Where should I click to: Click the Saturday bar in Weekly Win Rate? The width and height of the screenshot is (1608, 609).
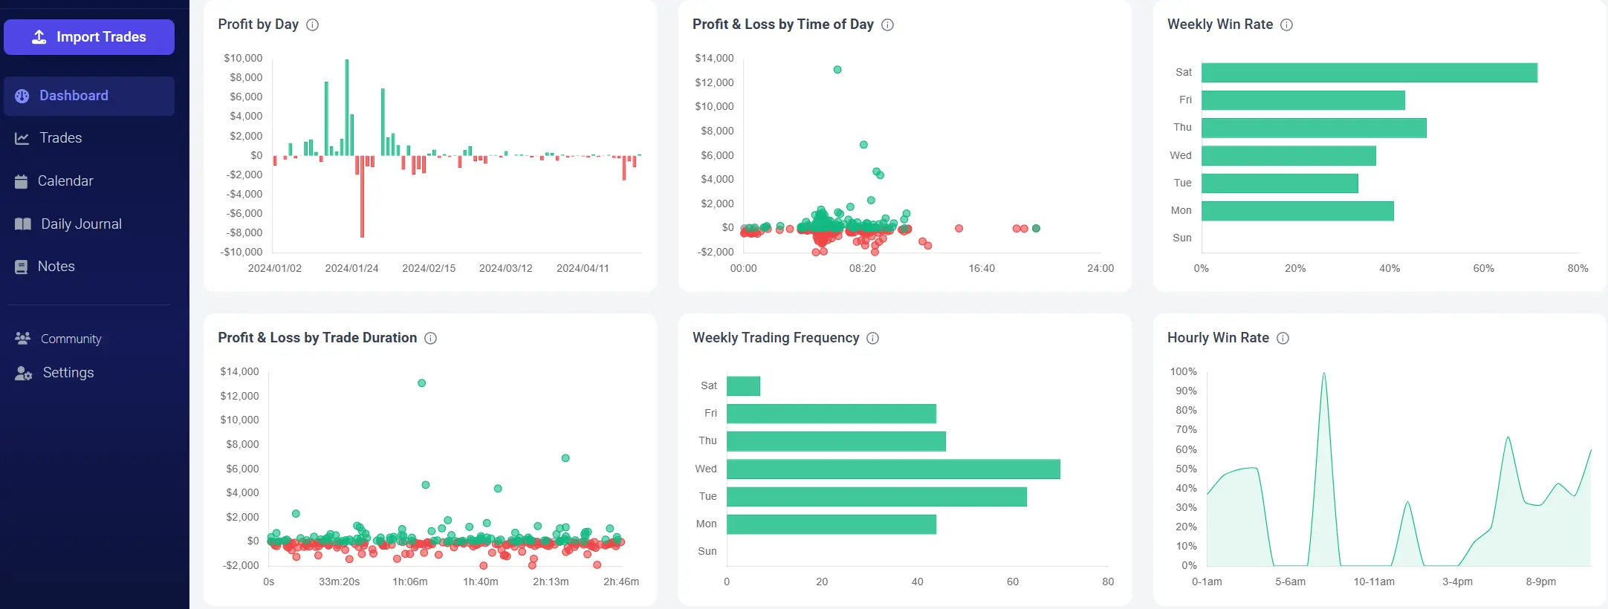tap(1369, 73)
